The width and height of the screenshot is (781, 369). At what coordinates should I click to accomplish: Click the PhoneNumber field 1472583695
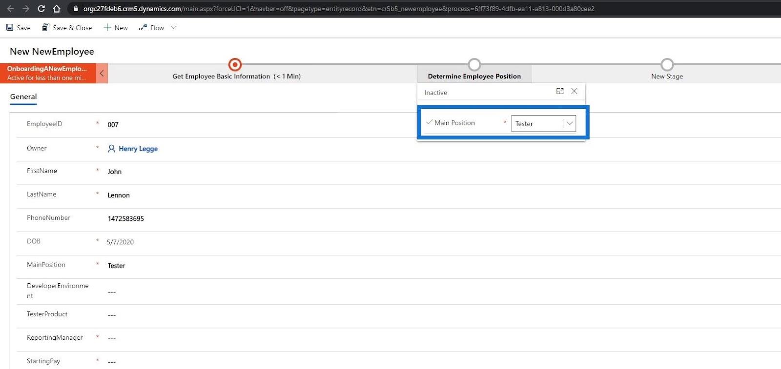click(x=126, y=218)
